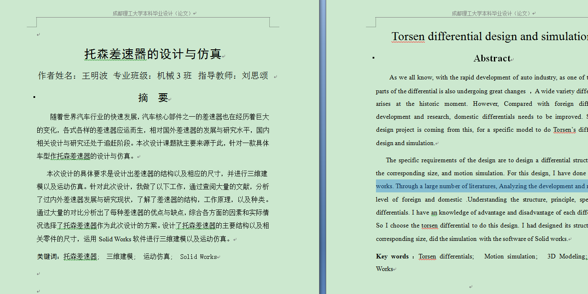Click the line starting 随着世界汽车行业的快速发展
This screenshot has width=588, height=294.
click(160, 117)
